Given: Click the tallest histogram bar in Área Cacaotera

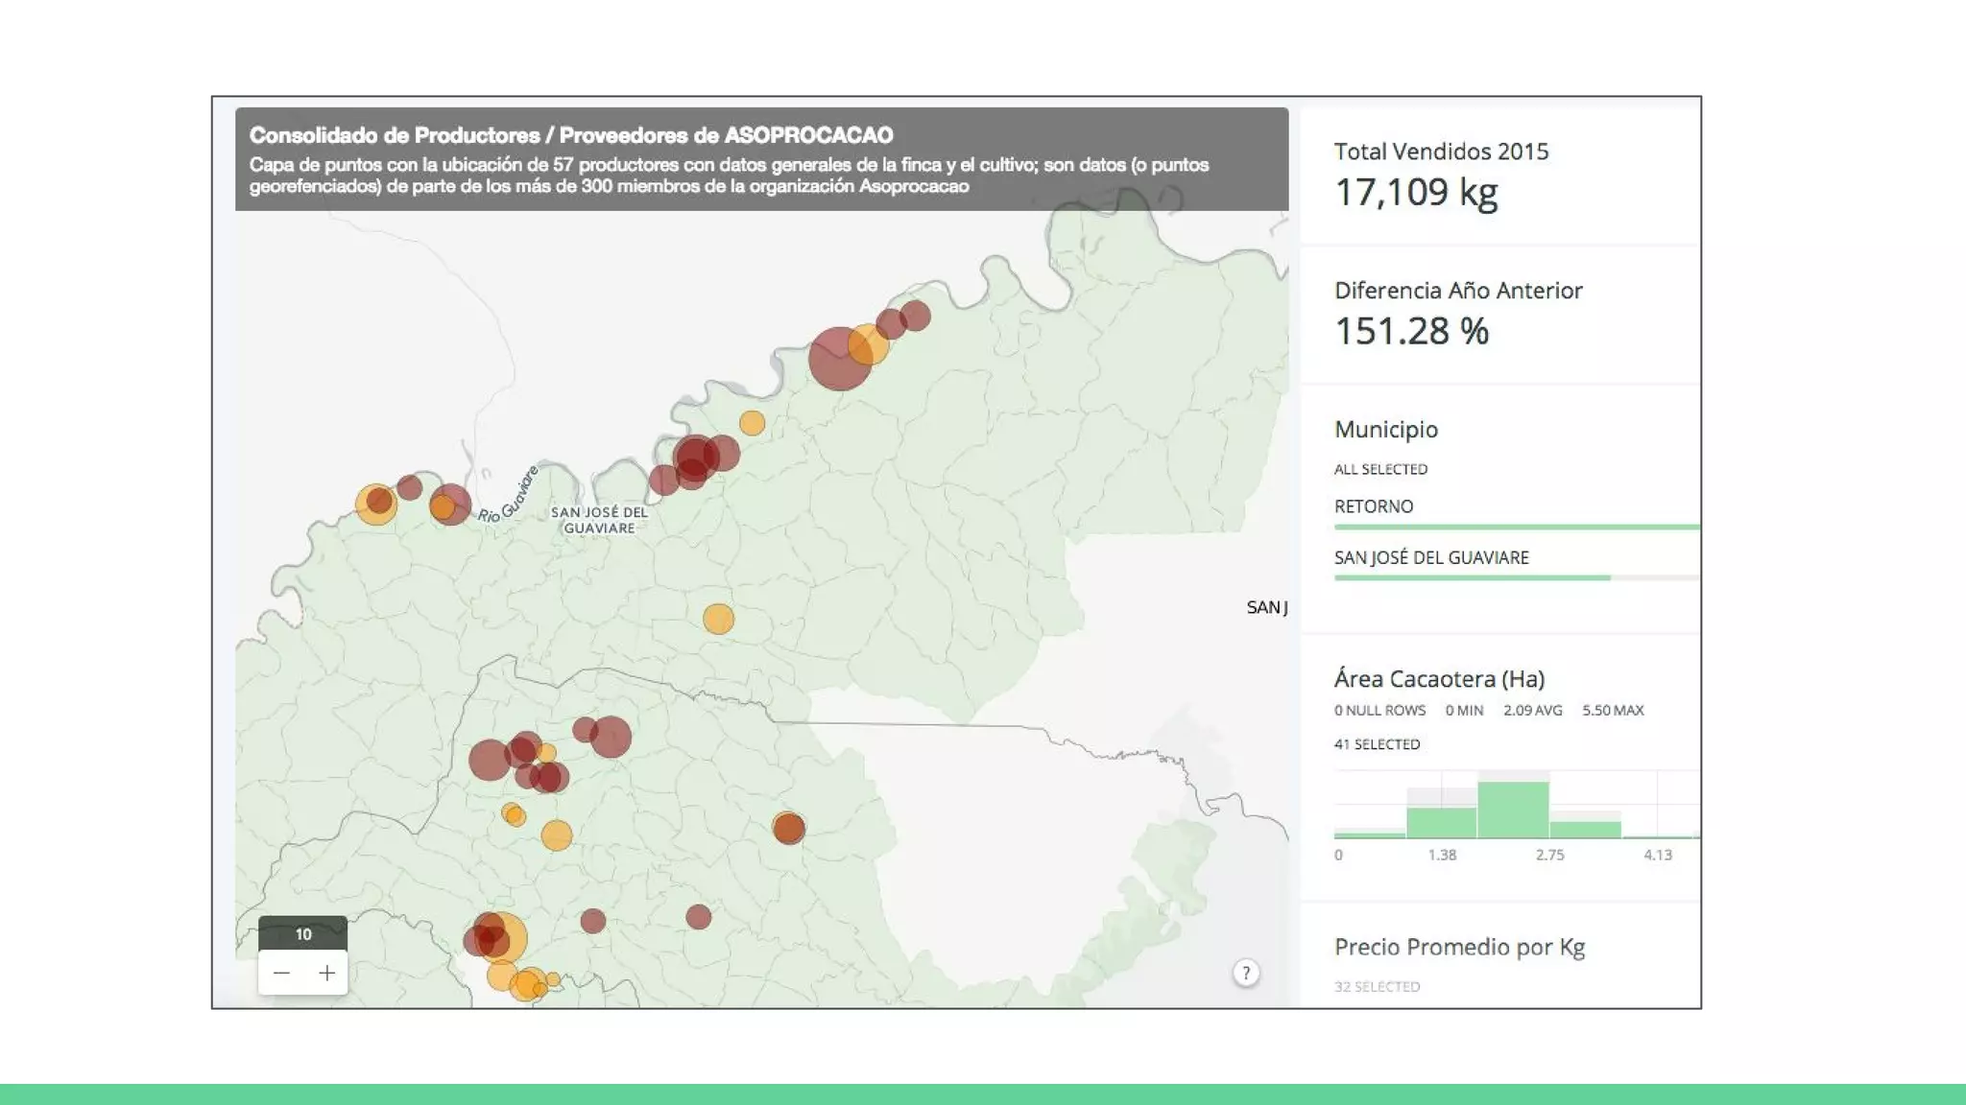Looking at the screenshot, I should click(x=1513, y=810).
